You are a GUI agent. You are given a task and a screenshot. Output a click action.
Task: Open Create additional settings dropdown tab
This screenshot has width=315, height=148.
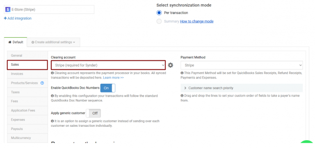coord(53,42)
